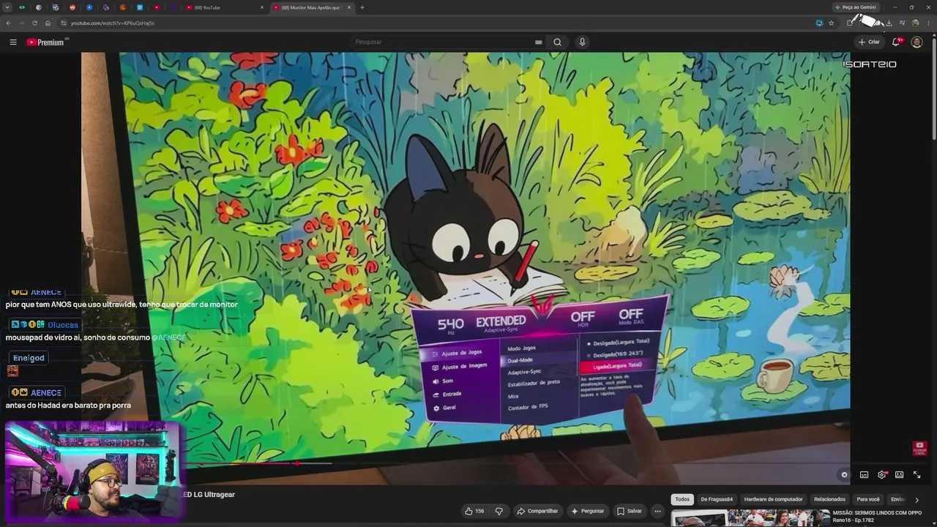The height and width of the screenshot is (527, 937).
Task: Reload the page
Action: coord(34,23)
